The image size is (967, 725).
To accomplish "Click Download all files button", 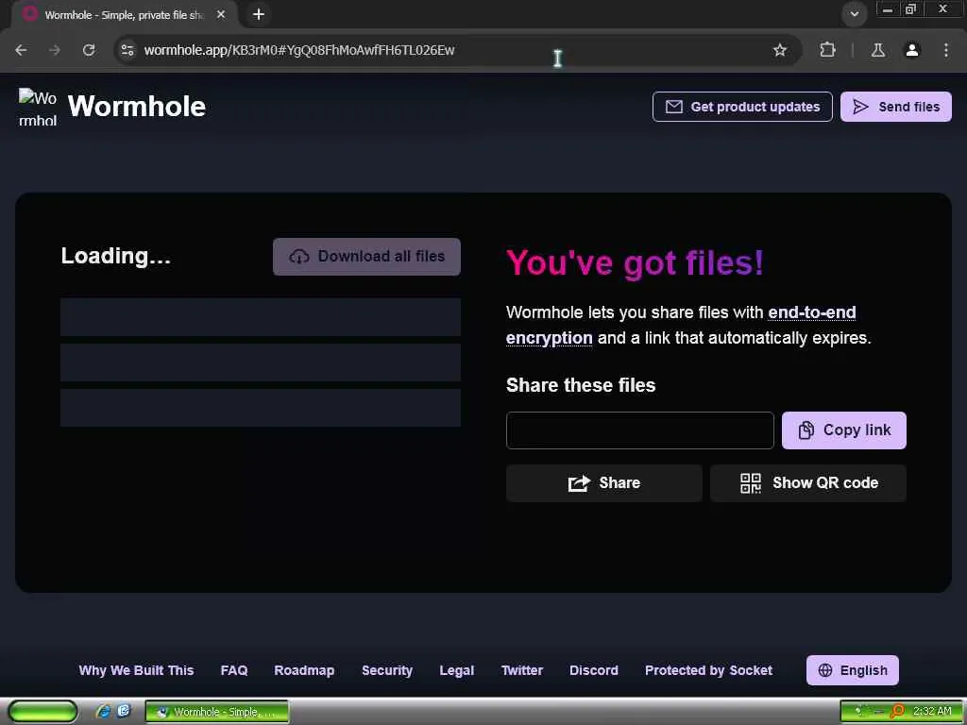I will [x=366, y=257].
